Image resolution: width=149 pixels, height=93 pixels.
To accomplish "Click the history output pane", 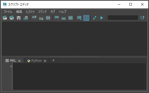I will tap(74, 39).
